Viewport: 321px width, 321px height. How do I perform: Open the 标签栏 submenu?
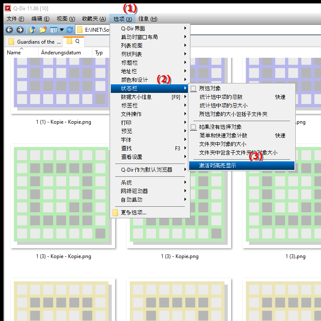click(150, 105)
